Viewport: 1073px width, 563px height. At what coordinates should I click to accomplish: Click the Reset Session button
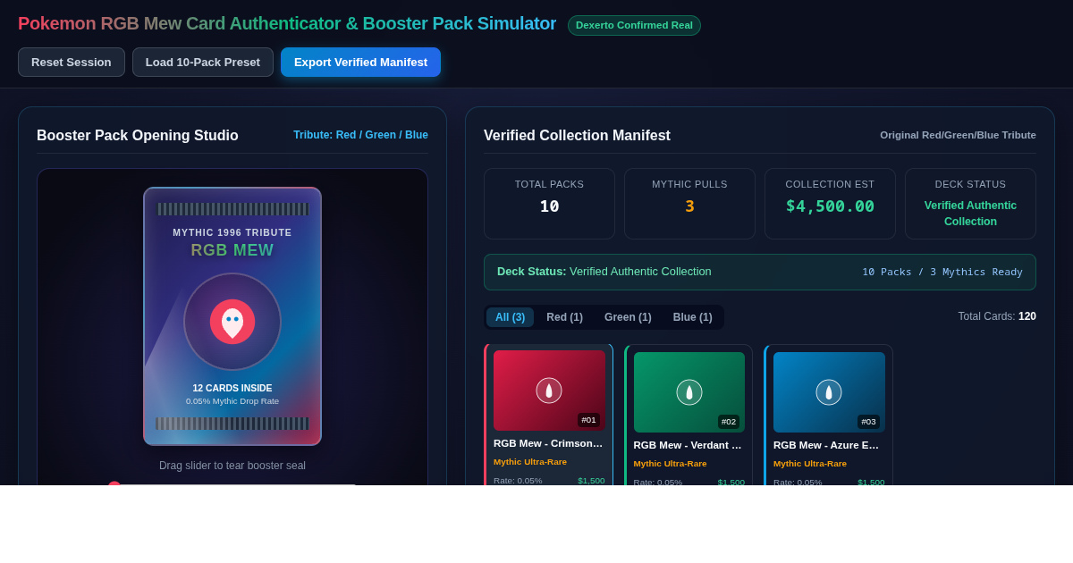coord(72,63)
